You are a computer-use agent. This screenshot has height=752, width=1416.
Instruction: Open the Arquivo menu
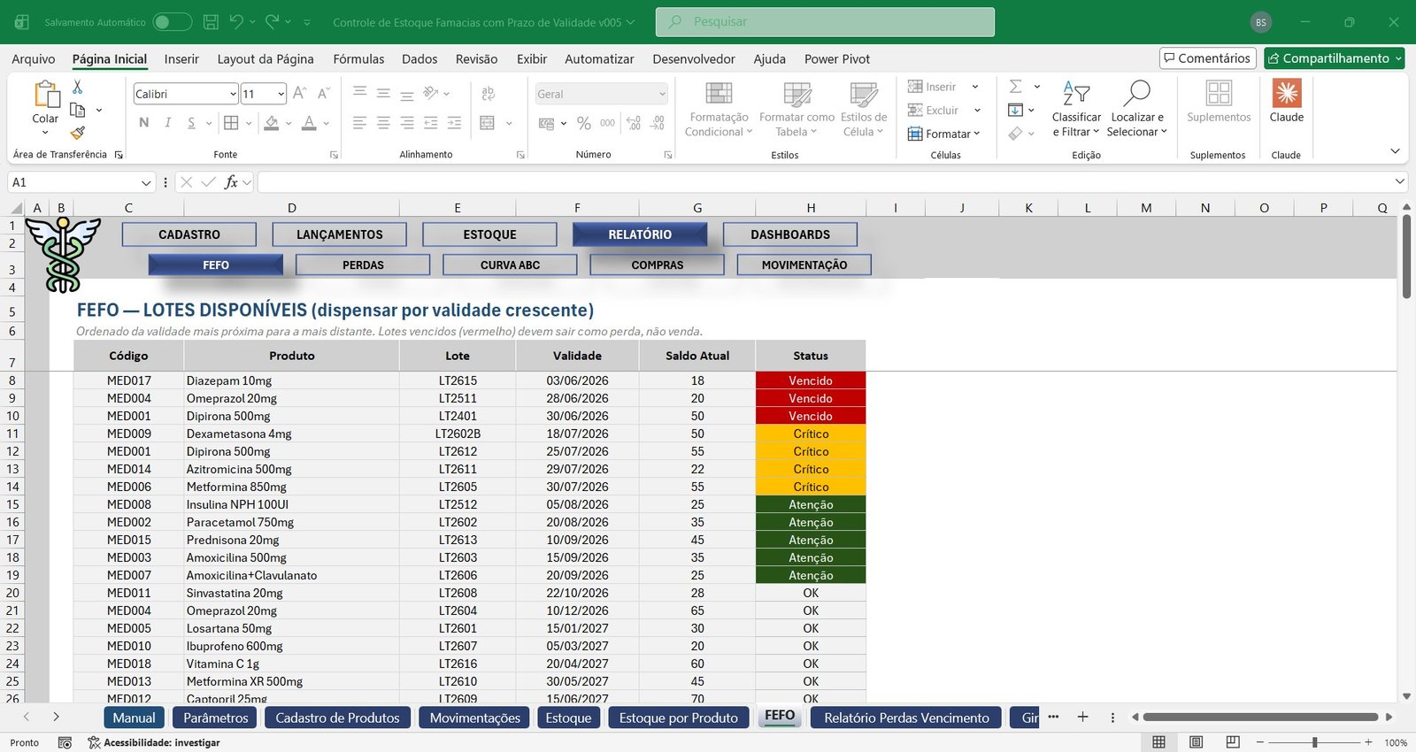[34, 58]
